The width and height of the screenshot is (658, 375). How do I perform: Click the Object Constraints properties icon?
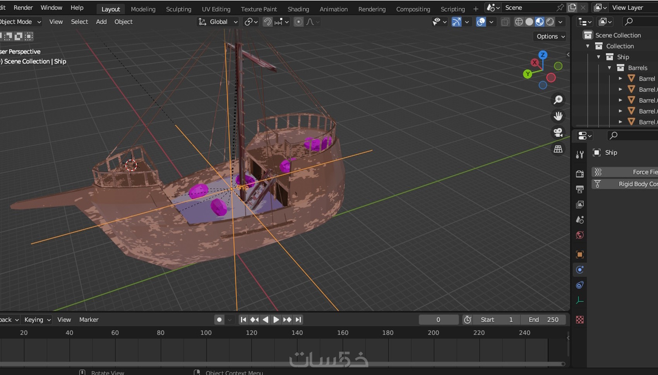579,285
